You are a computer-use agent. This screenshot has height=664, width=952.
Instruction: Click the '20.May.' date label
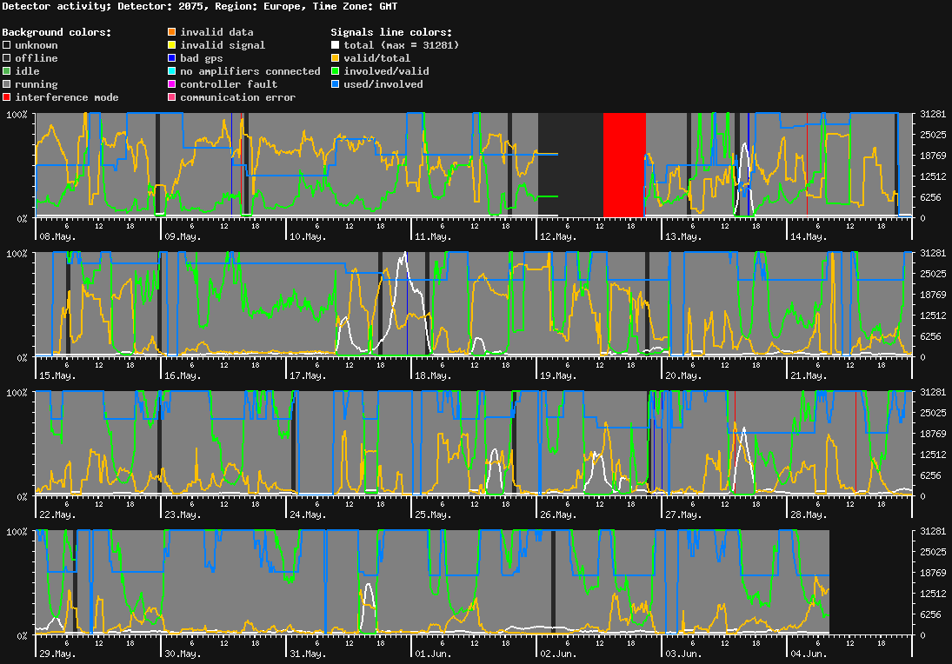click(x=683, y=375)
